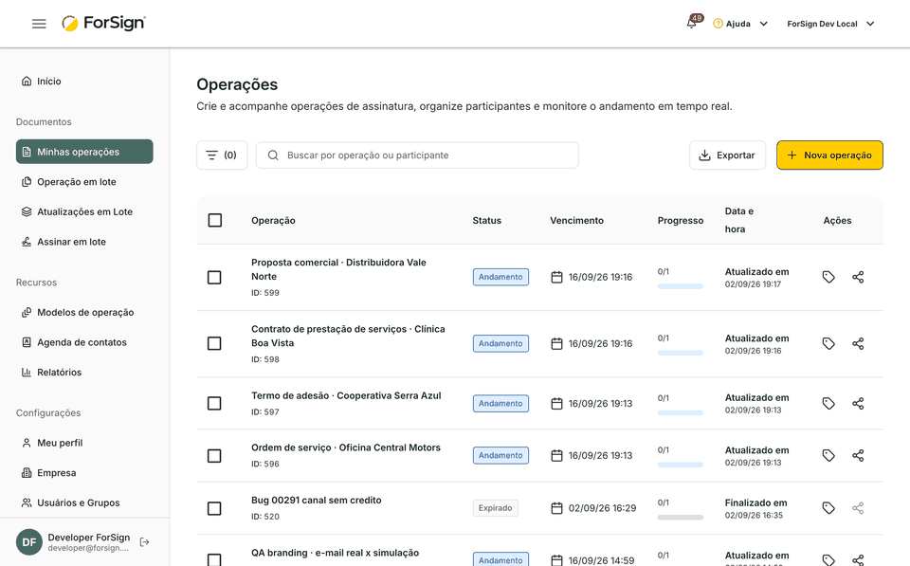Click the calendar icon for Proposta comercial due date
This screenshot has width=910, height=566.
coord(556,277)
